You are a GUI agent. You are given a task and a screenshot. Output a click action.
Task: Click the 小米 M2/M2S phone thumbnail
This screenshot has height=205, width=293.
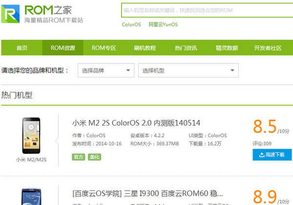click(x=30, y=134)
